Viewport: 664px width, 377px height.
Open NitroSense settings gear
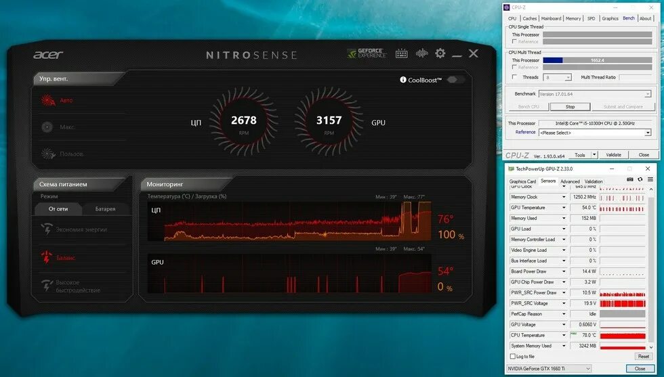coord(440,53)
